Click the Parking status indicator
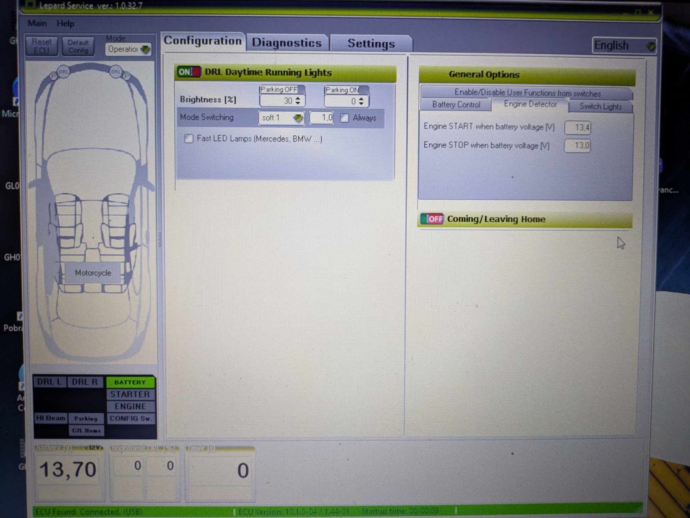The height and width of the screenshot is (518, 690). tap(86, 418)
